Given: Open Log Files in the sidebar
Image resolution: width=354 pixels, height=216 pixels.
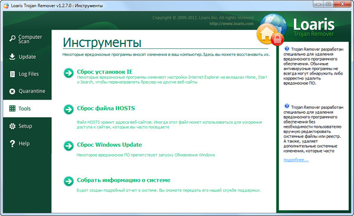Looking at the screenshot, I should coord(27,74).
